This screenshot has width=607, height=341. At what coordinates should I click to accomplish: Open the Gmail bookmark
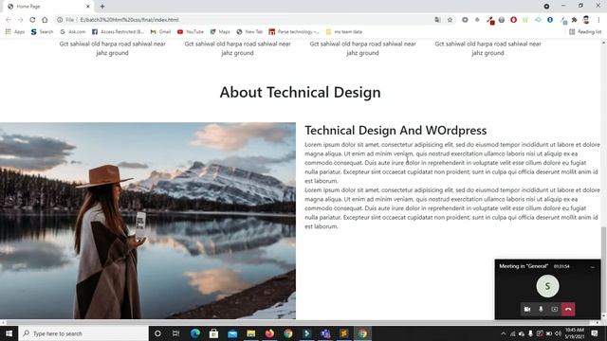[160, 31]
